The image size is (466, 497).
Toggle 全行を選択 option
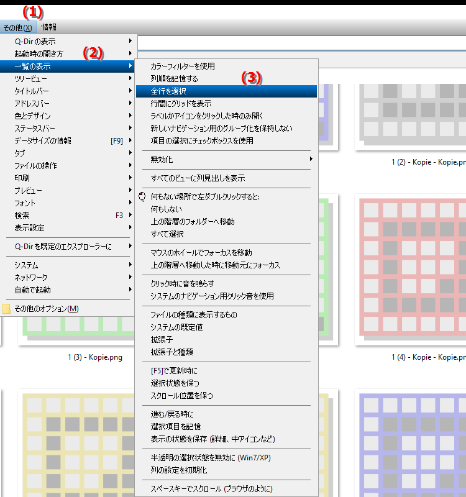click(226, 91)
